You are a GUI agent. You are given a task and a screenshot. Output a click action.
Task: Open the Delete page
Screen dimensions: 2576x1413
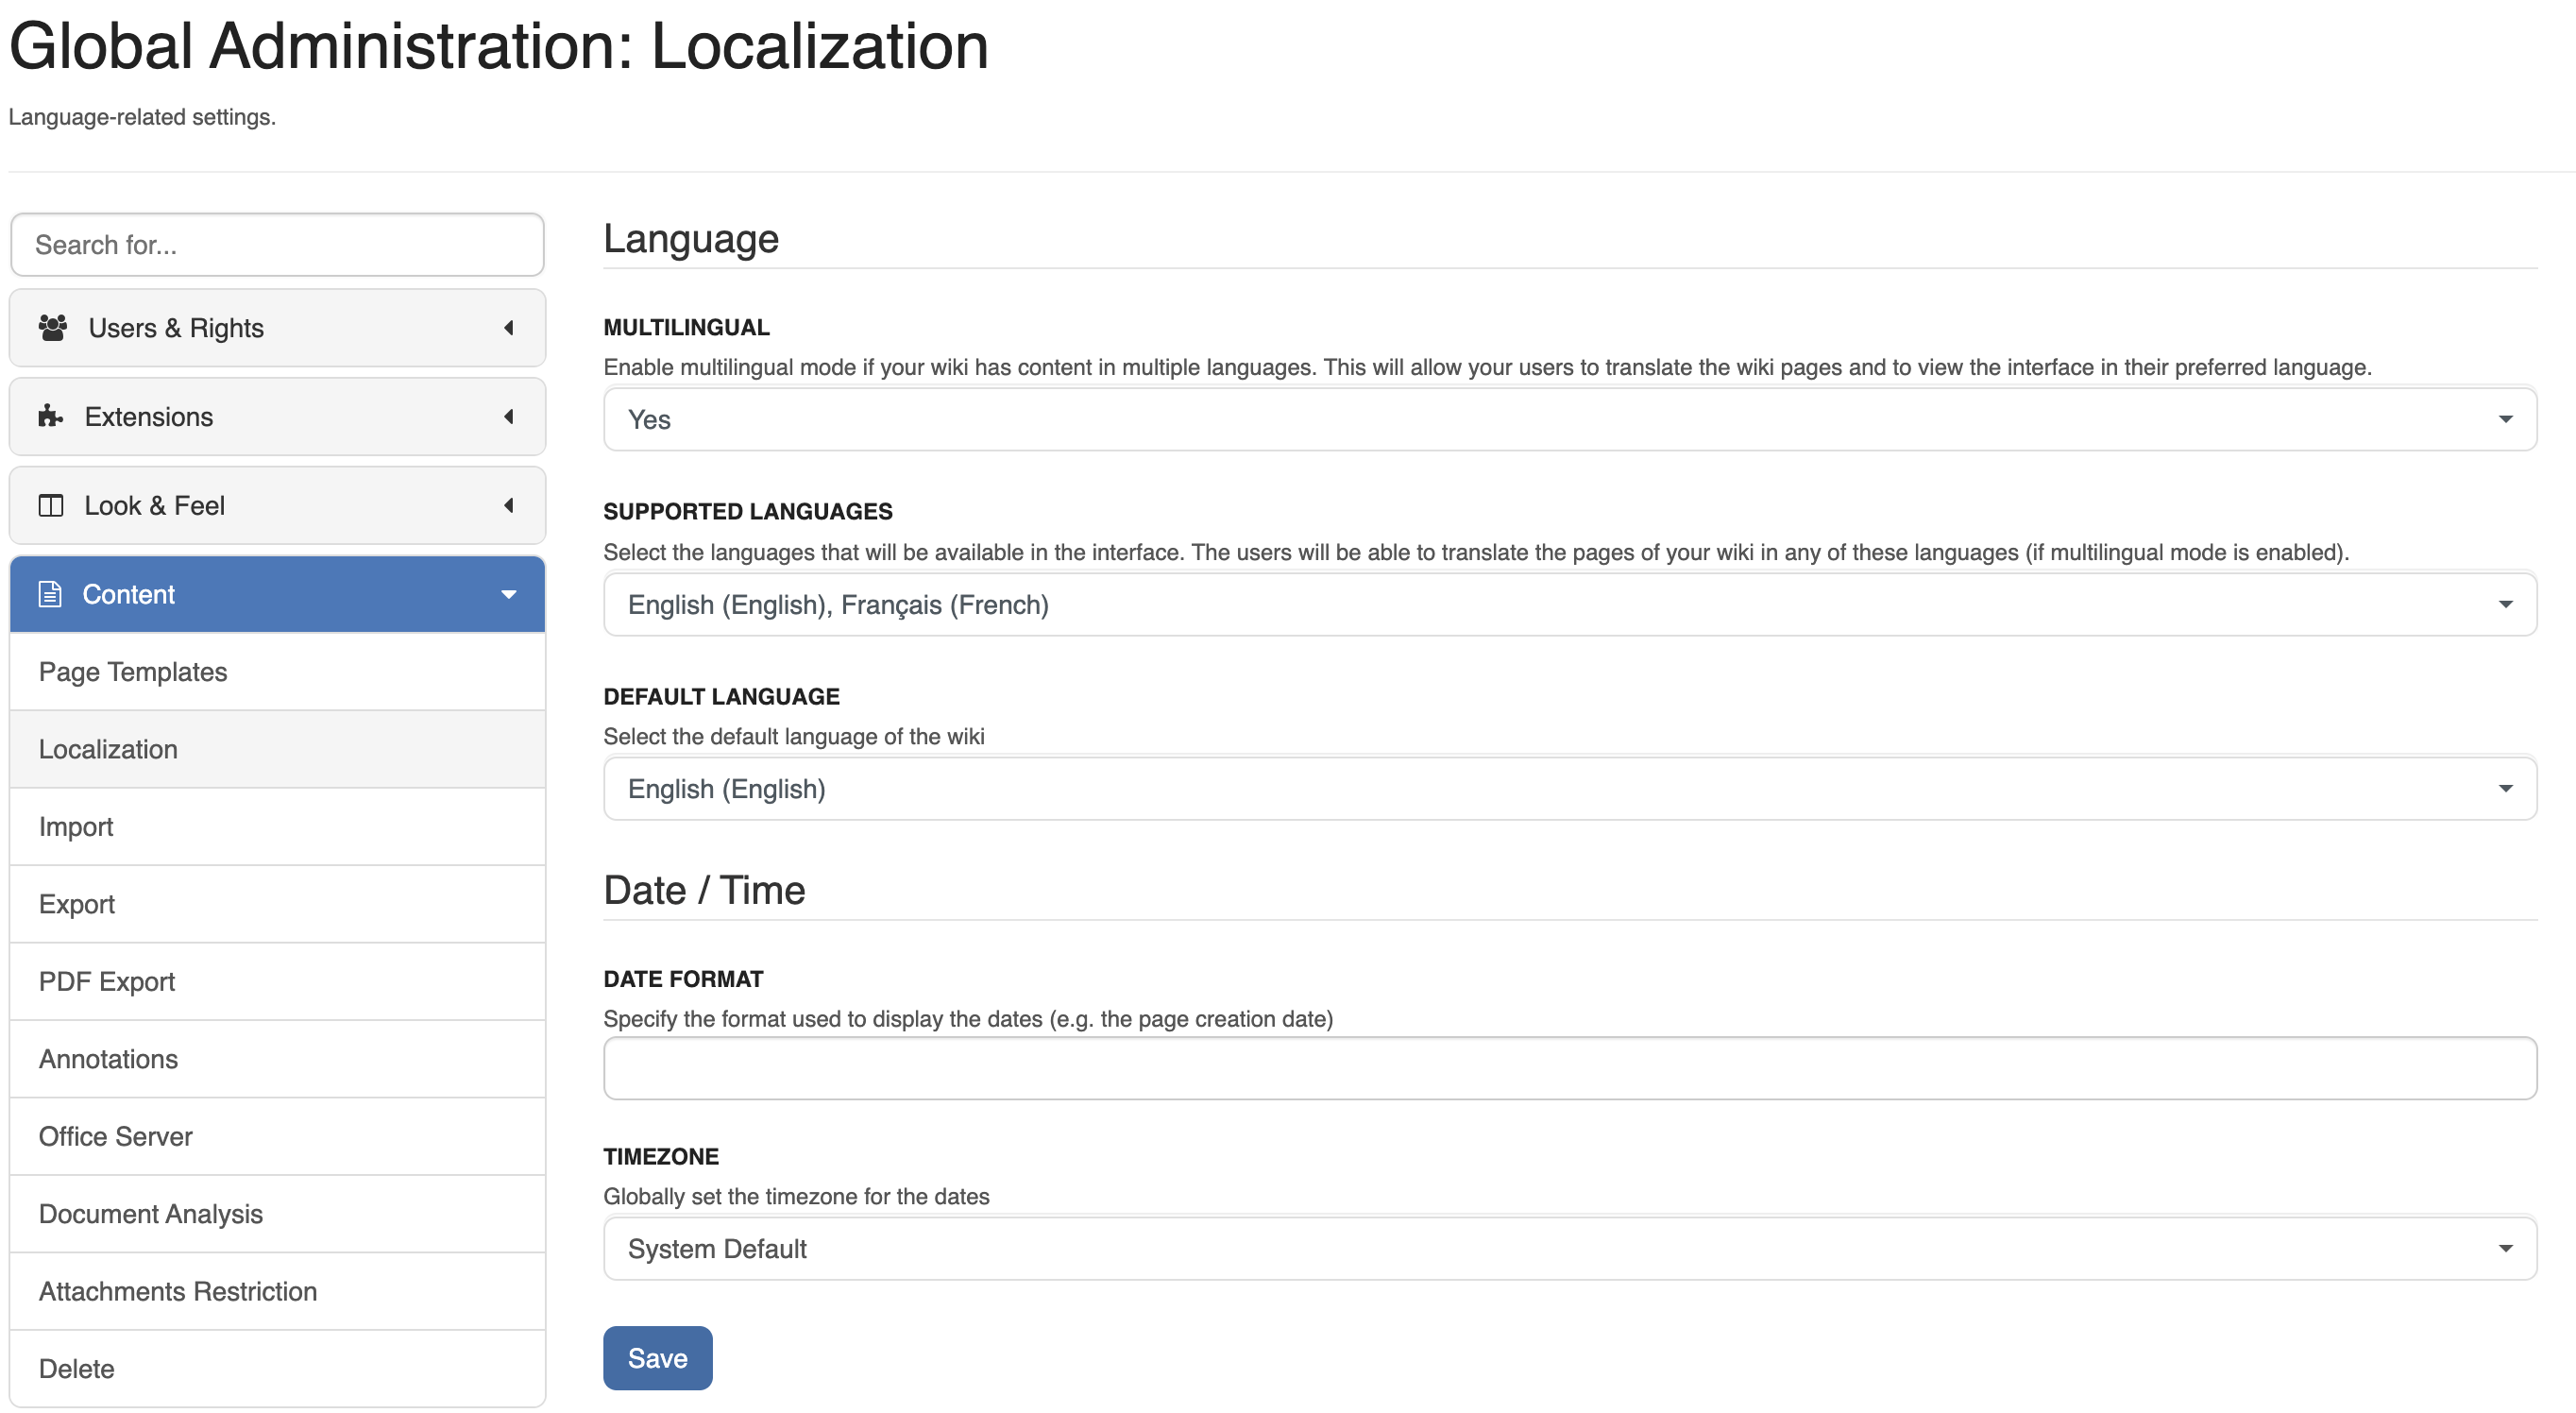(x=277, y=1368)
